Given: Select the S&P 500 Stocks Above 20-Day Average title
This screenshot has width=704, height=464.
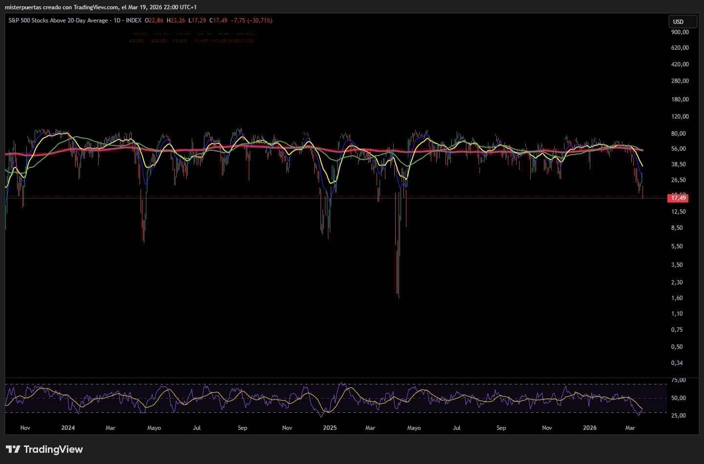Looking at the screenshot, I should [58, 20].
